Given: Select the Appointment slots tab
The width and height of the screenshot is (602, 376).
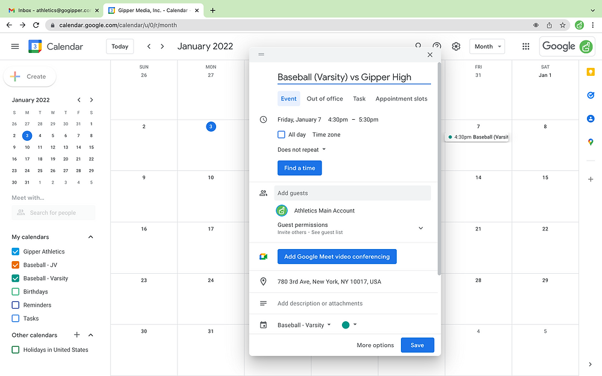Looking at the screenshot, I should (x=402, y=98).
